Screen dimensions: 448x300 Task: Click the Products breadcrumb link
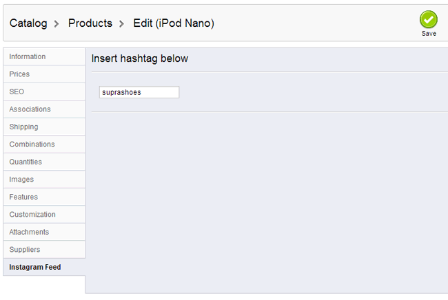pos(90,23)
